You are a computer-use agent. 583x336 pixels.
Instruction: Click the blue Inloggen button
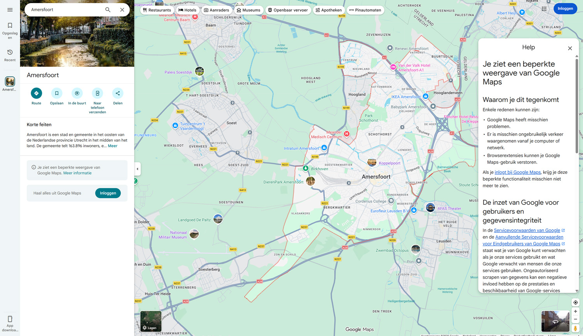point(565,8)
